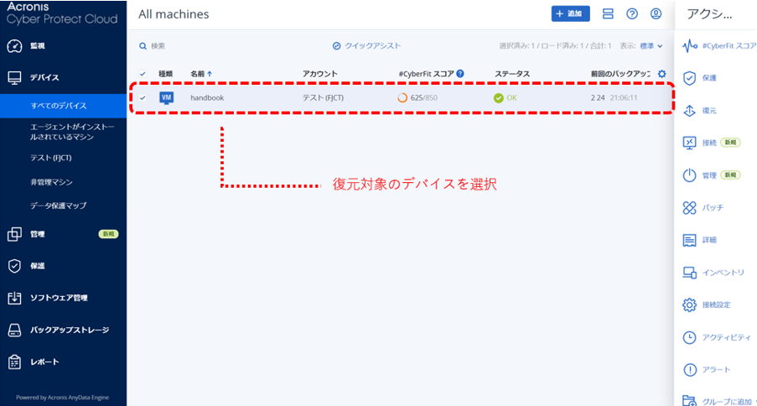Select すべてのデバイス in the sidebar

point(59,106)
